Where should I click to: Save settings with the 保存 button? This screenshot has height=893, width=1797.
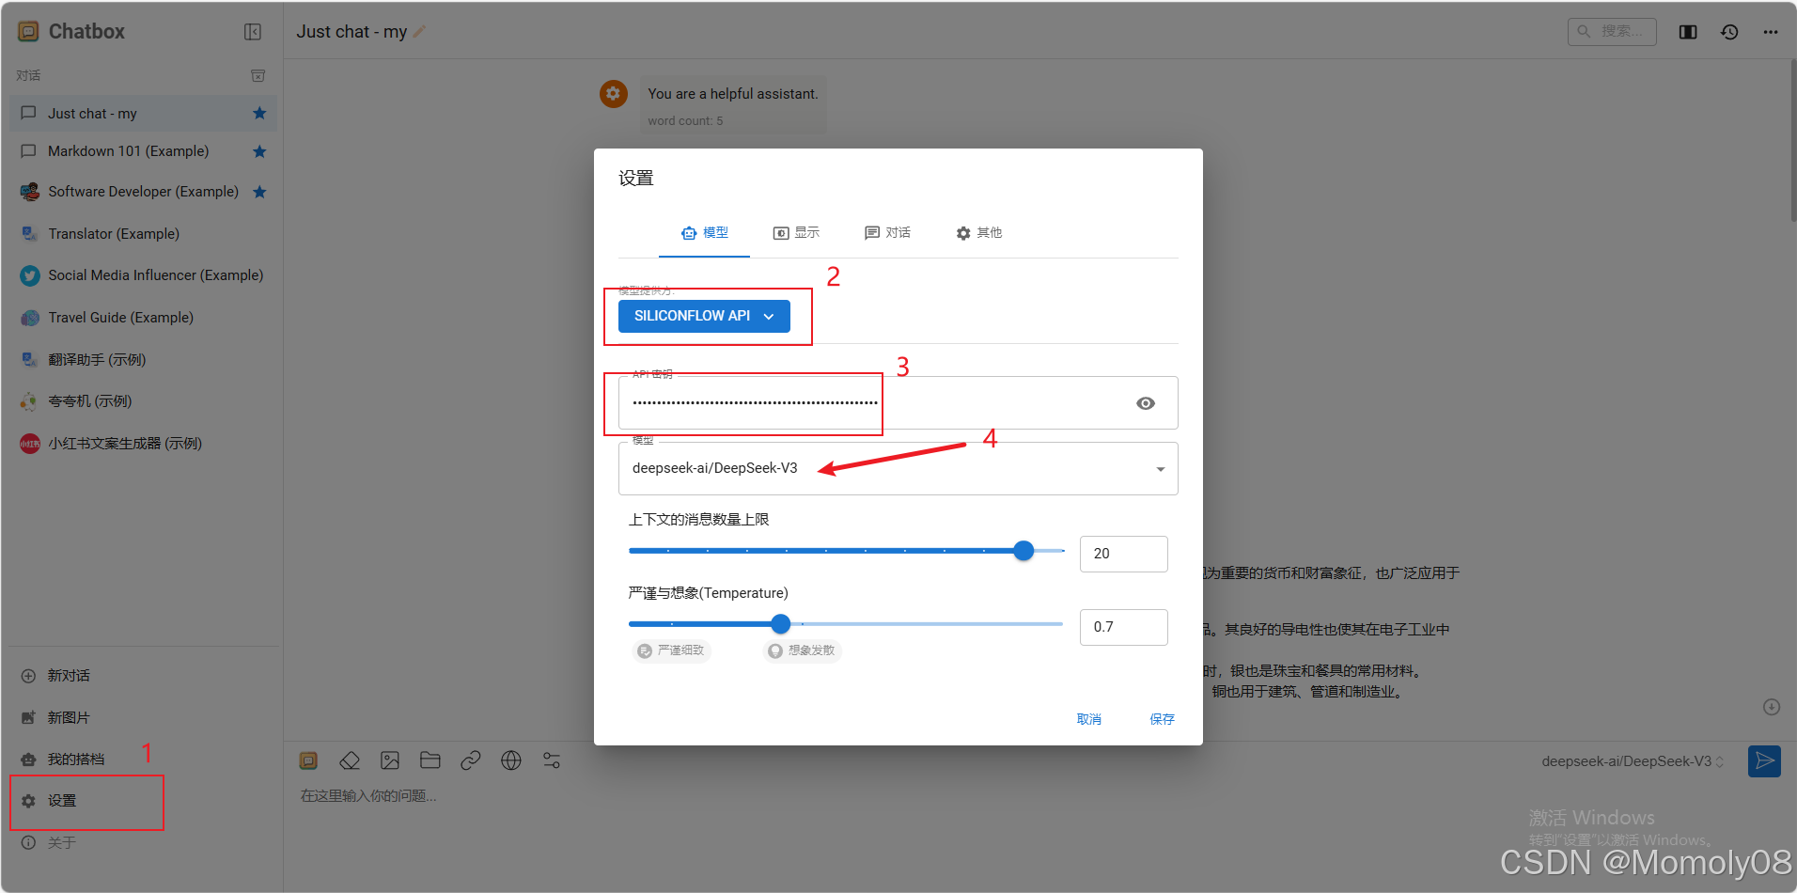[1162, 718]
